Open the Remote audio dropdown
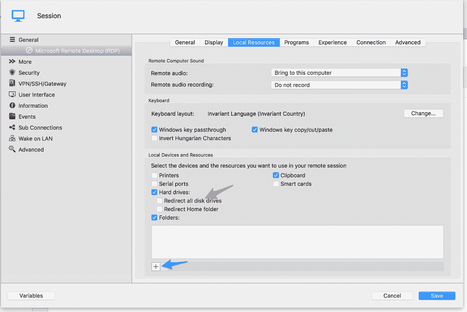Screen dimensions: 467x312 click(x=339, y=72)
